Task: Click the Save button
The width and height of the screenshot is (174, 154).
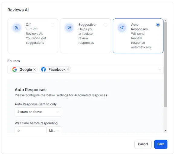Action: click(161, 144)
